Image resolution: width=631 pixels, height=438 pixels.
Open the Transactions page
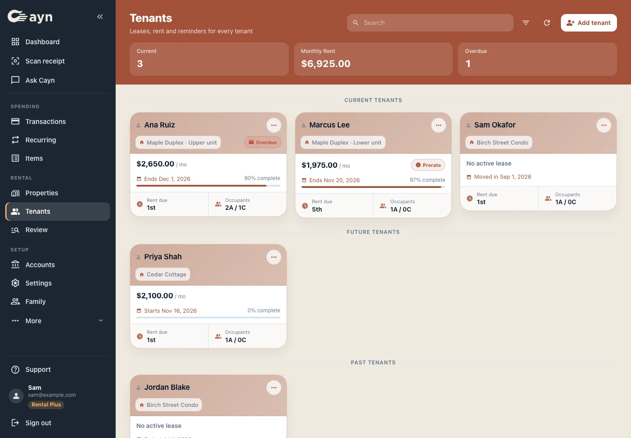[58, 121]
